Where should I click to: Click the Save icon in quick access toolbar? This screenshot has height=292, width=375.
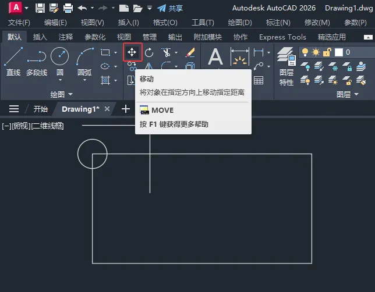(40, 8)
